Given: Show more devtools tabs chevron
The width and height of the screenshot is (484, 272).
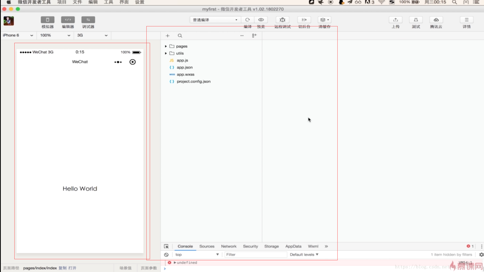Looking at the screenshot, I should coord(326,246).
